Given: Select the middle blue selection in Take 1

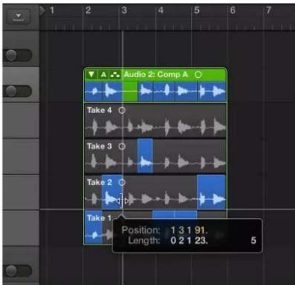Looking at the screenshot, I should [174, 215].
